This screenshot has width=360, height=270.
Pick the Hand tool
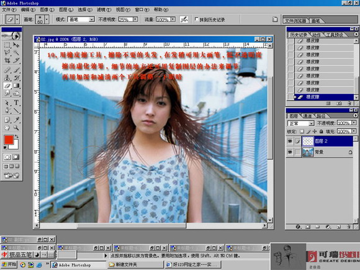(x=7, y=127)
